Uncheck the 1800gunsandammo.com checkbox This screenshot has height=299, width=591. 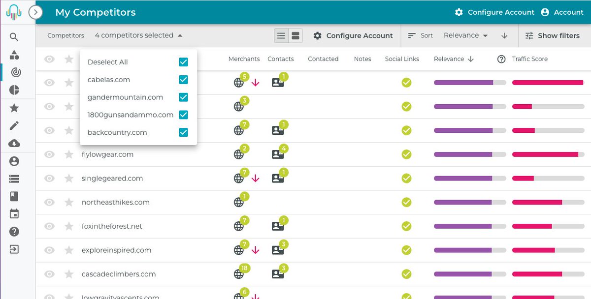coord(183,115)
